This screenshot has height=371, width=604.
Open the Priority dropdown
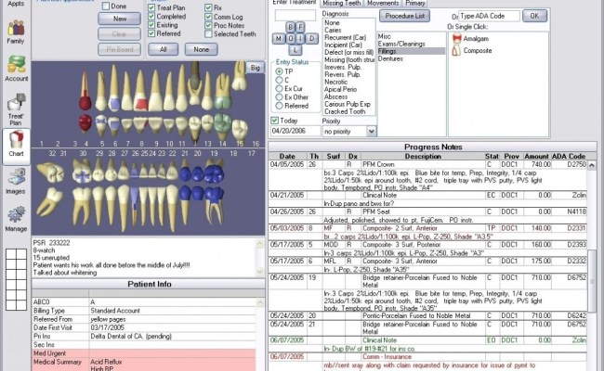click(371, 132)
